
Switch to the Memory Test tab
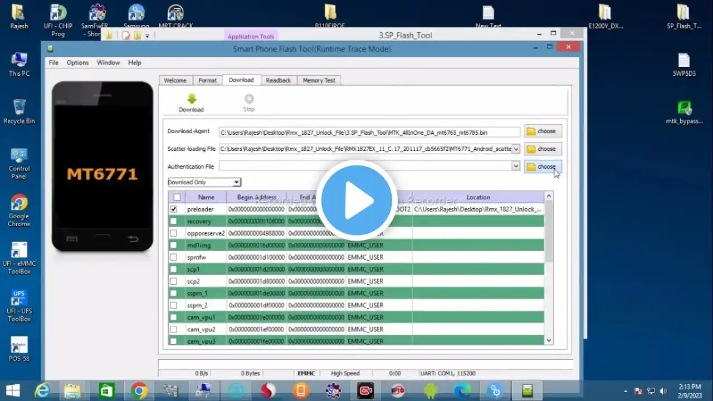(319, 80)
